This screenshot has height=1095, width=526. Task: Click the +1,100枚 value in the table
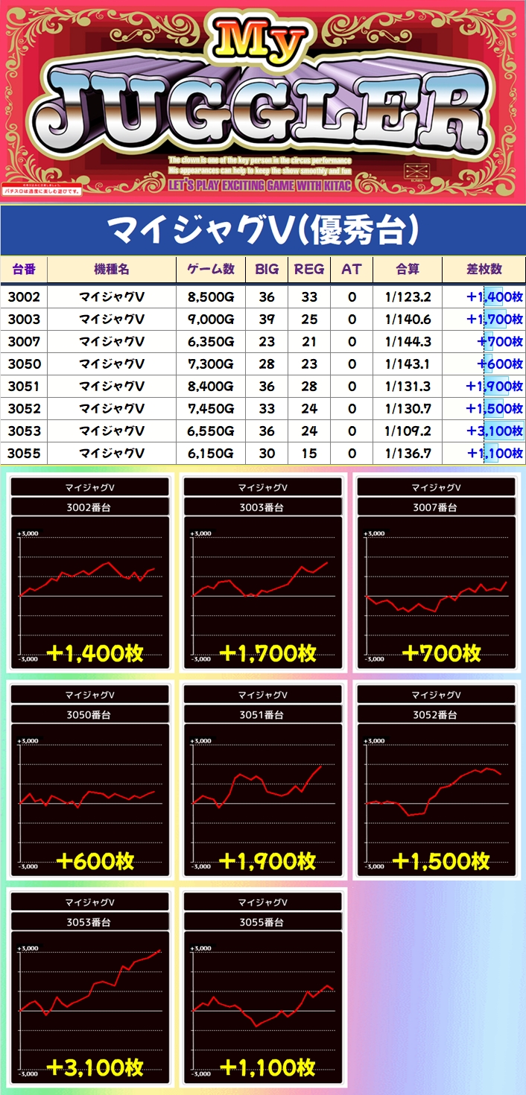pos(495,453)
